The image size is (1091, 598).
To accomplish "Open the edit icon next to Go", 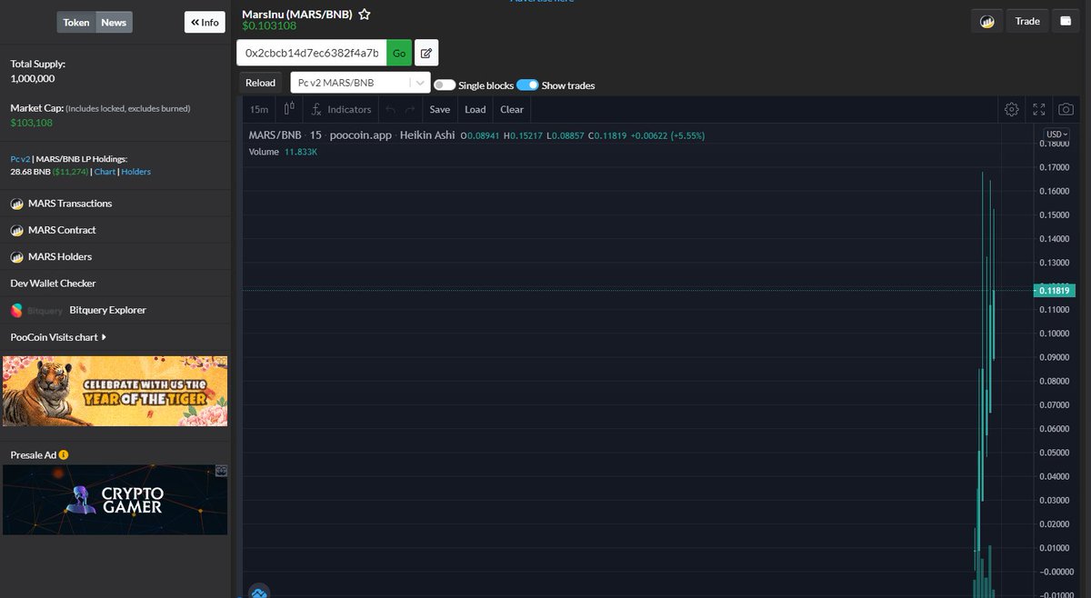I will pyautogui.click(x=426, y=53).
